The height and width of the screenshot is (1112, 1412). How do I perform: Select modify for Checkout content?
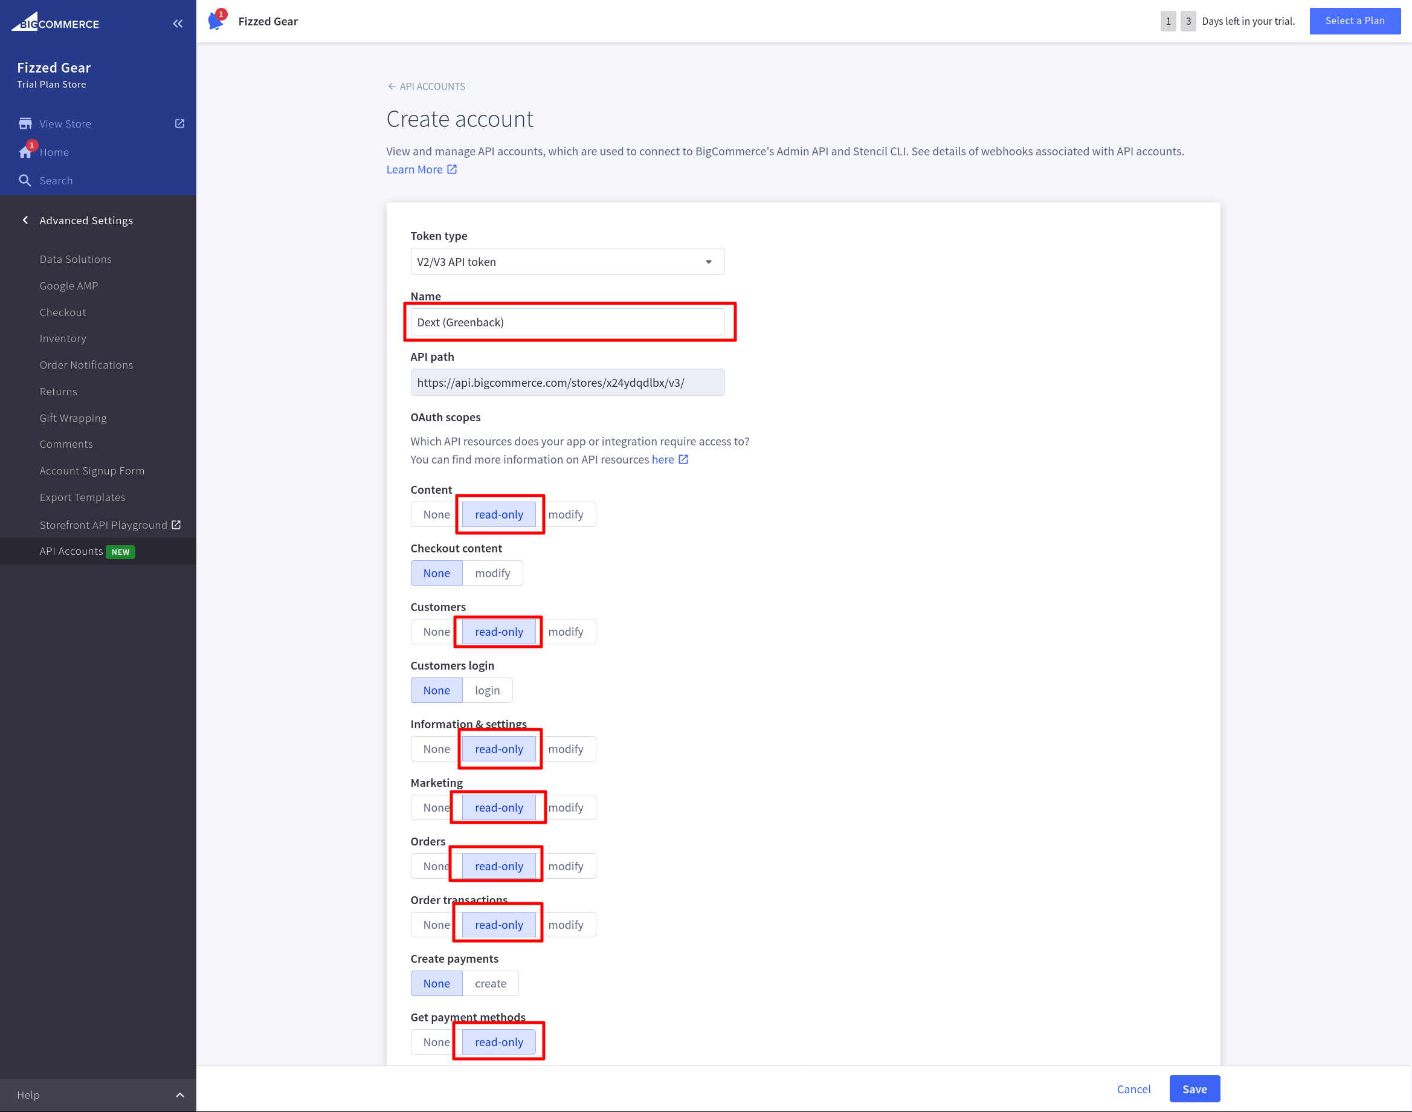coord(492,573)
